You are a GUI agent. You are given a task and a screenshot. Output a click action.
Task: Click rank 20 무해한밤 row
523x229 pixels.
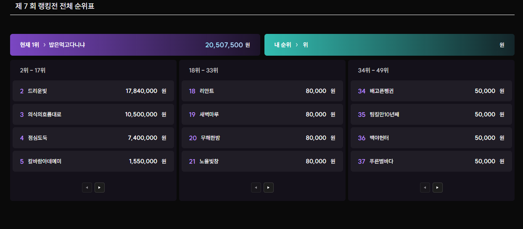coord(262,138)
